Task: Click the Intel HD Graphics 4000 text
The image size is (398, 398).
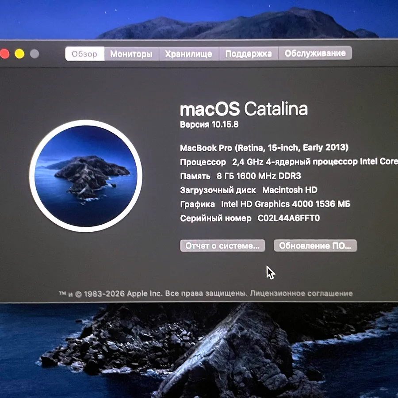Action: [x=286, y=204]
